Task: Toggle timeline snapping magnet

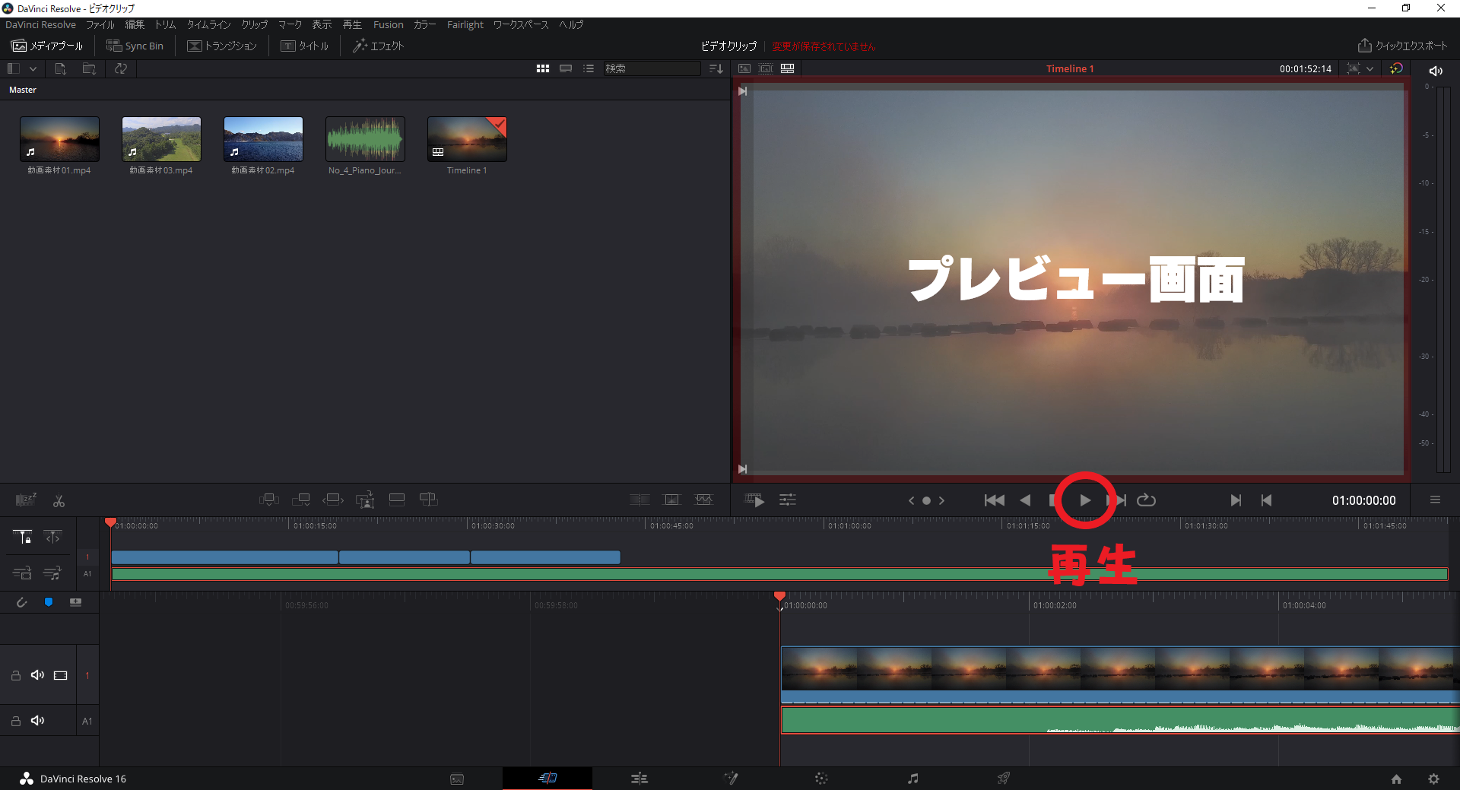Action: point(21,602)
